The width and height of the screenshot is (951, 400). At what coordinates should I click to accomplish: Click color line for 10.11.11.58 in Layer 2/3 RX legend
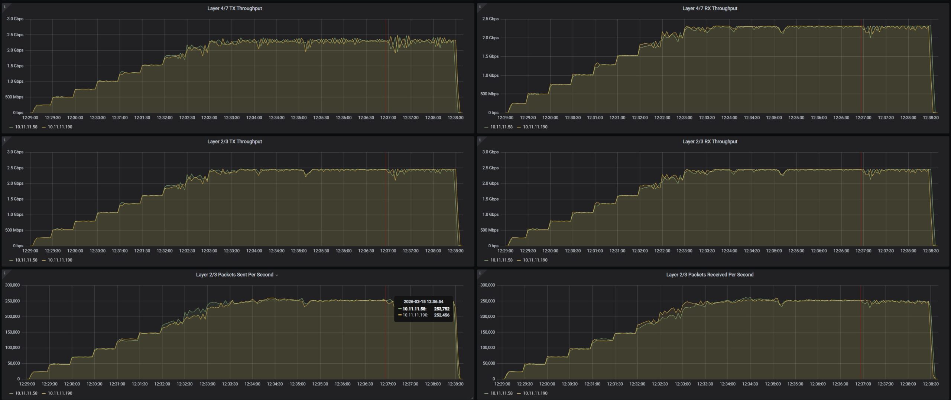pos(487,260)
